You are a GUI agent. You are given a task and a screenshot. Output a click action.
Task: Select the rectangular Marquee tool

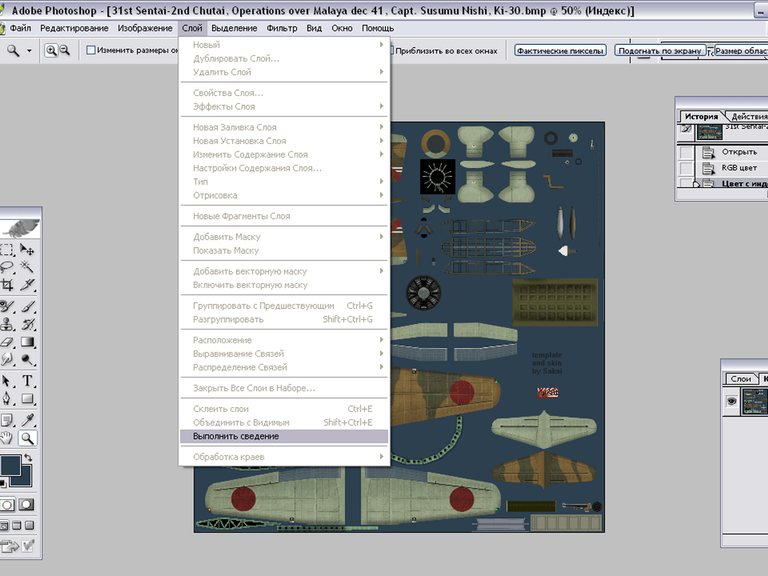(7, 250)
